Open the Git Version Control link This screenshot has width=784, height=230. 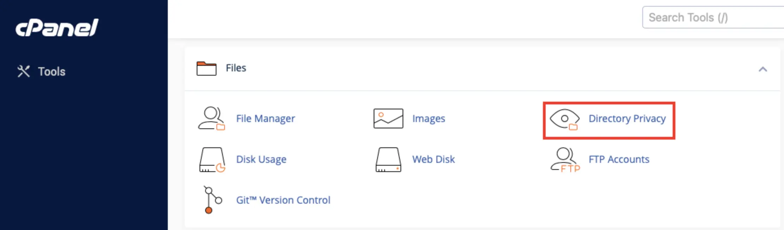[x=283, y=200]
